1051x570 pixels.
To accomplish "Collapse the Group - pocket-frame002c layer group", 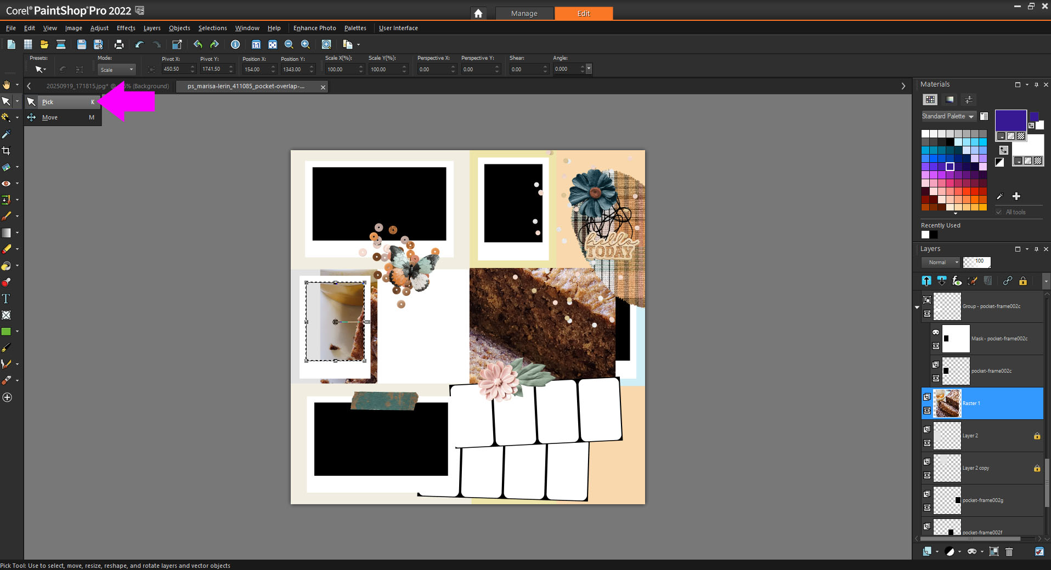I will tap(917, 307).
